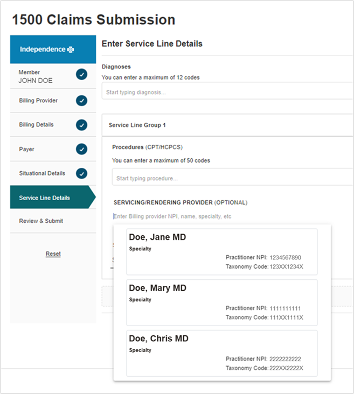Click the procedure code search field

coord(232,178)
